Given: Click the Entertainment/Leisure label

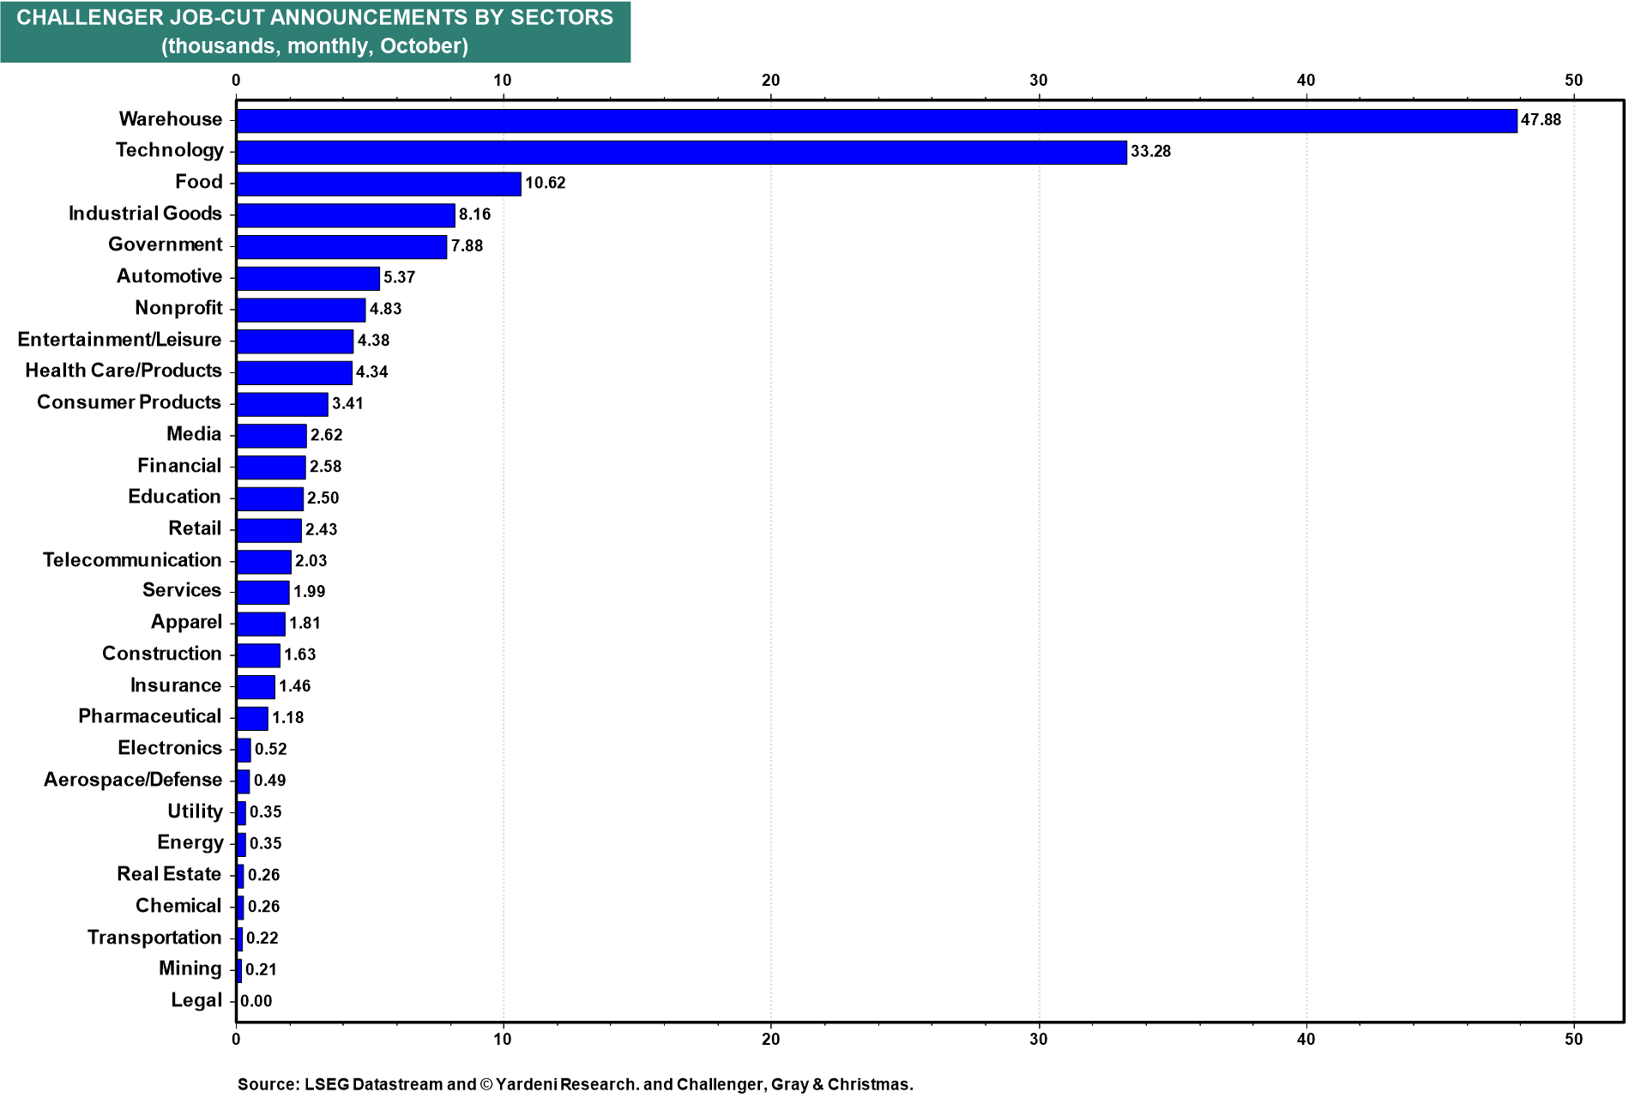Looking at the screenshot, I should point(119,340).
